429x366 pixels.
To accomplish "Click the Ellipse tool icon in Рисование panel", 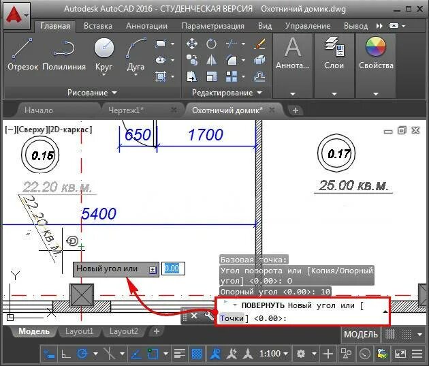I will [161, 60].
